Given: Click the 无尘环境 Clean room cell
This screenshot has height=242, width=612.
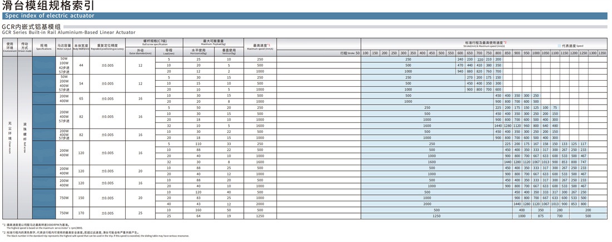Looking at the screenshot, I should click(10, 138).
